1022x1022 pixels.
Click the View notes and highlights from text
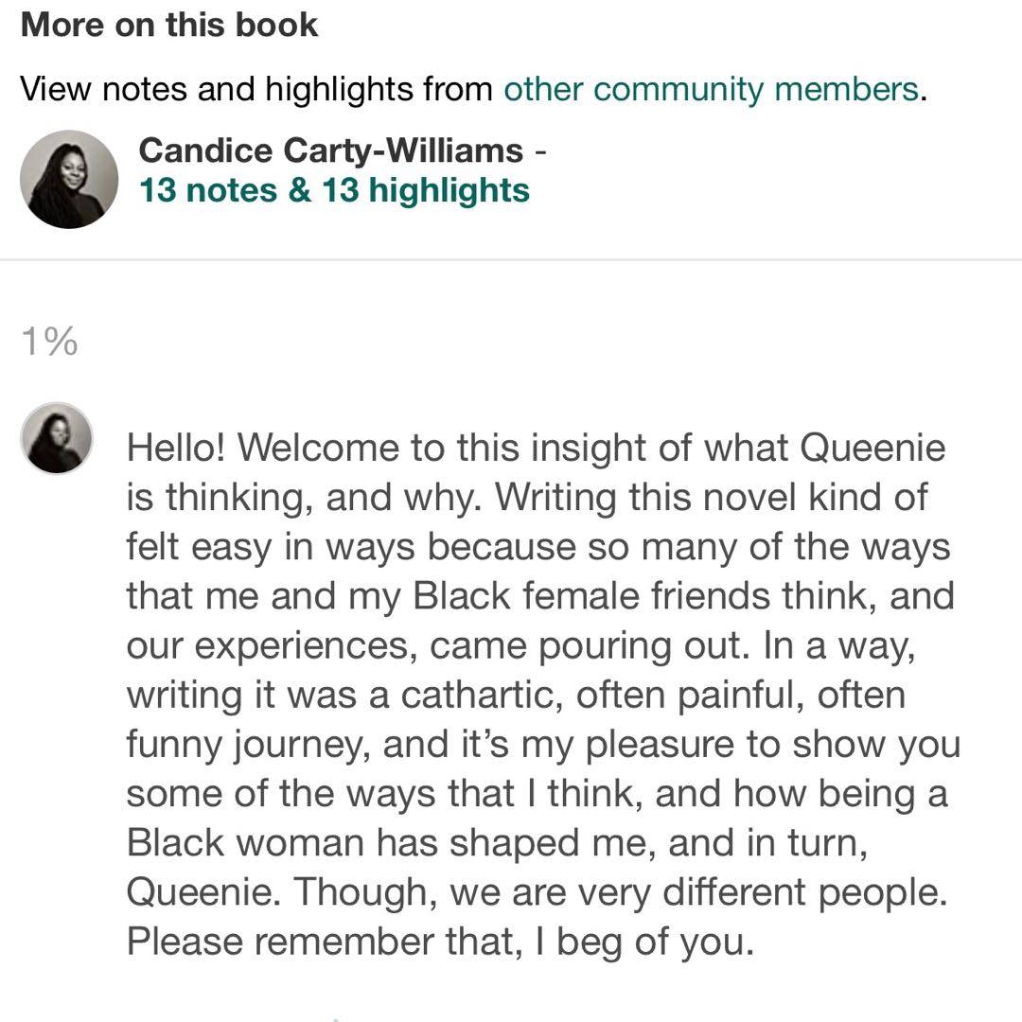pyautogui.click(x=256, y=89)
